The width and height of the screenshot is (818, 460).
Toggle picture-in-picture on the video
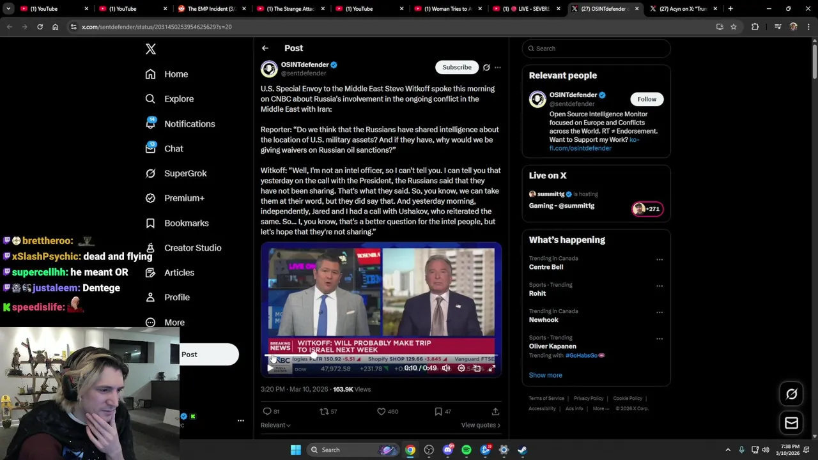point(477,368)
